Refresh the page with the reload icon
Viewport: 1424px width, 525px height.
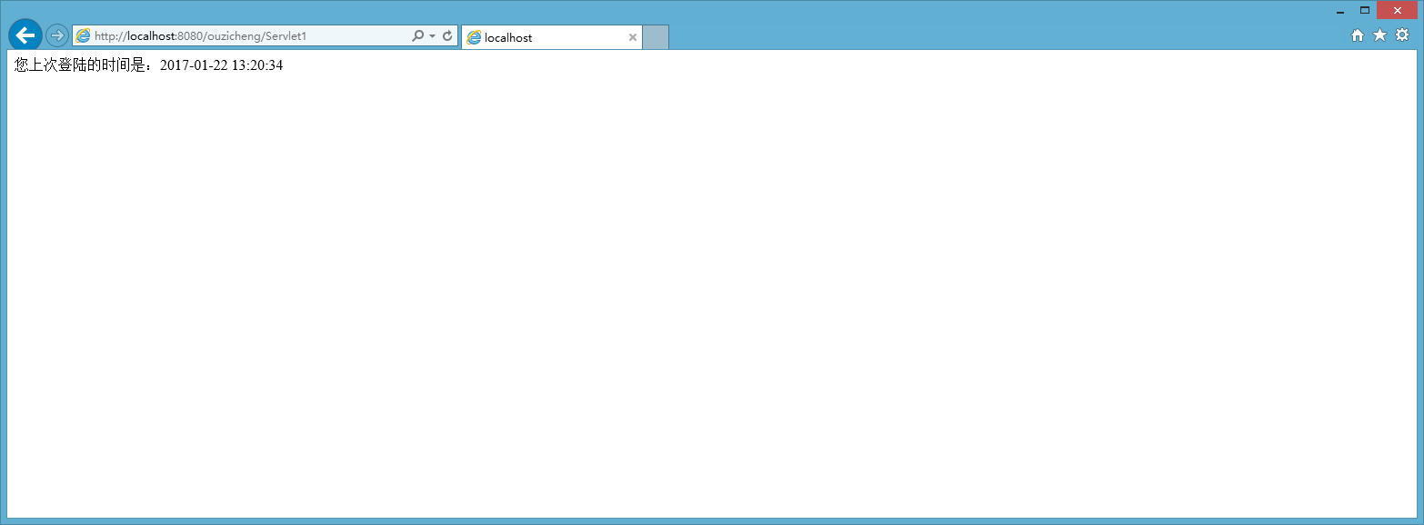[447, 36]
